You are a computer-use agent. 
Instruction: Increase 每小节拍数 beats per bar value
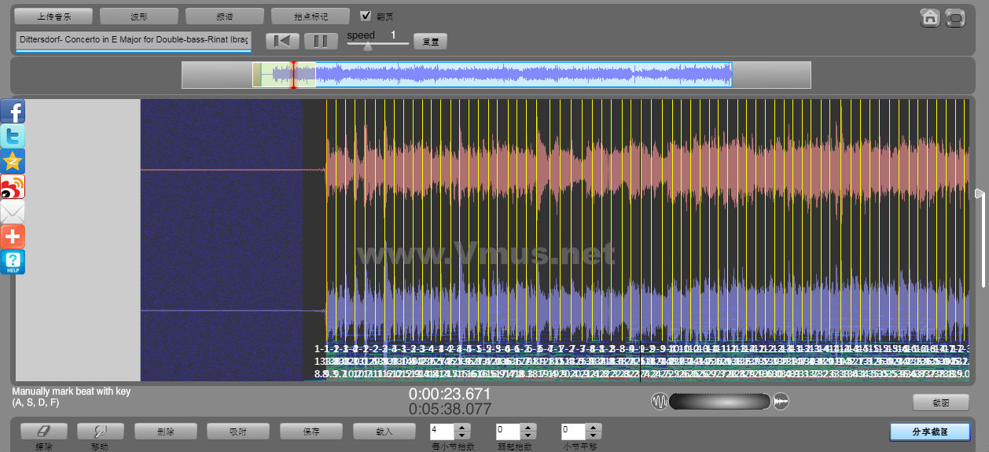463,427
